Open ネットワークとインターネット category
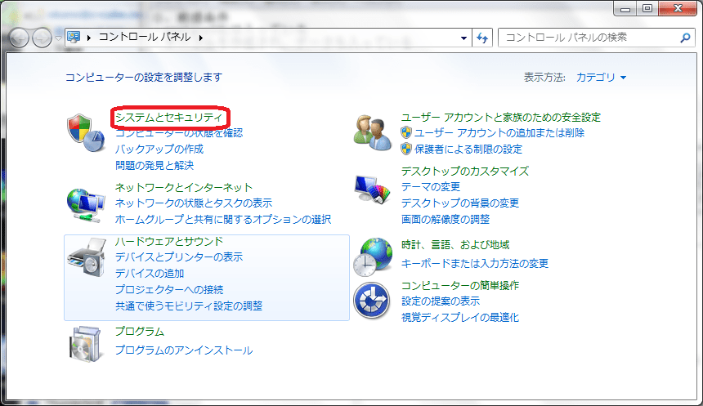The height and width of the screenshot is (406, 703). pos(184,187)
